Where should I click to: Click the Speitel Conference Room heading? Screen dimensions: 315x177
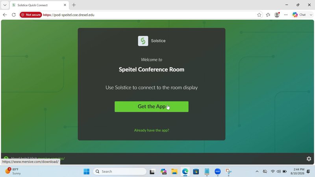pyautogui.click(x=152, y=69)
